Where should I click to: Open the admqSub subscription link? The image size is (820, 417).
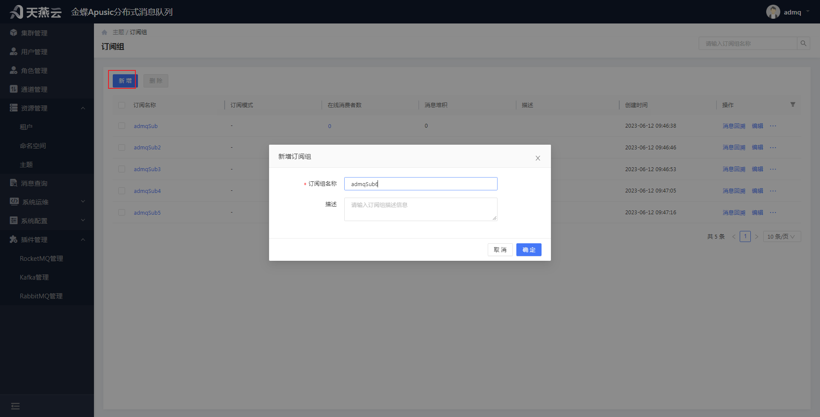point(146,126)
